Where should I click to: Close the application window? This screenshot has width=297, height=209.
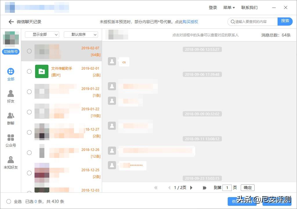coord(286,8)
